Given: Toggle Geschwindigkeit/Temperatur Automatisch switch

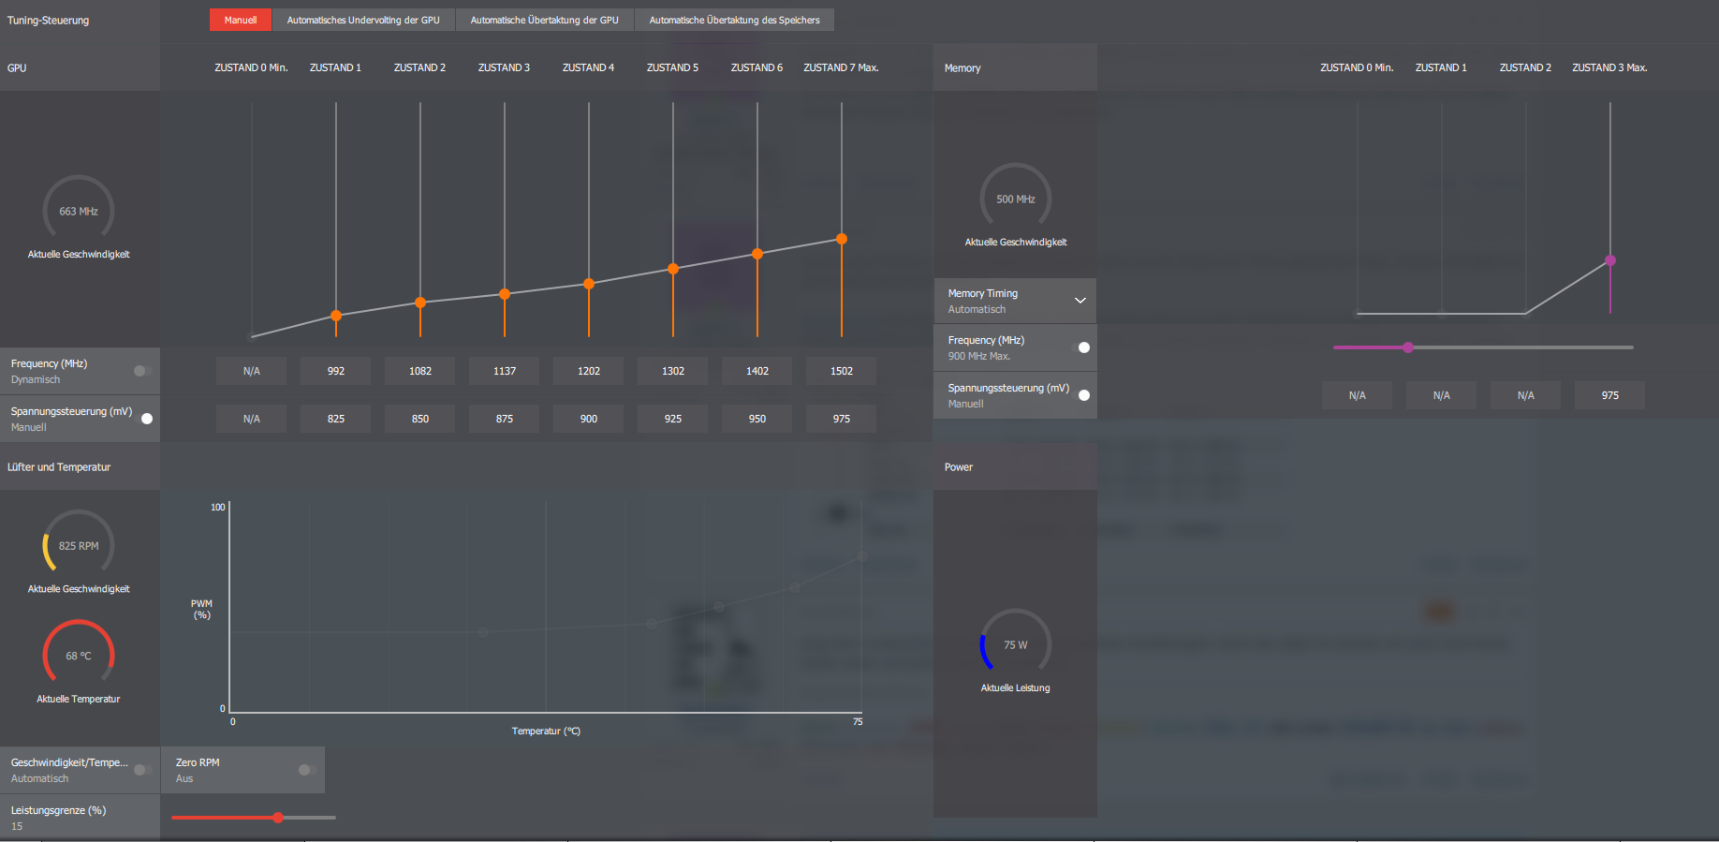Looking at the screenshot, I should [x=142, y=770].
